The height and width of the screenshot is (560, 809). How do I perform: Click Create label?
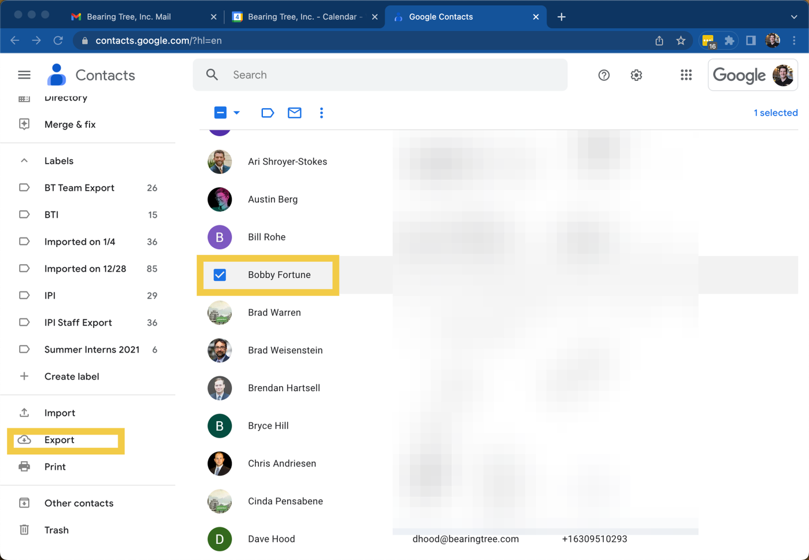pos(72,376)
